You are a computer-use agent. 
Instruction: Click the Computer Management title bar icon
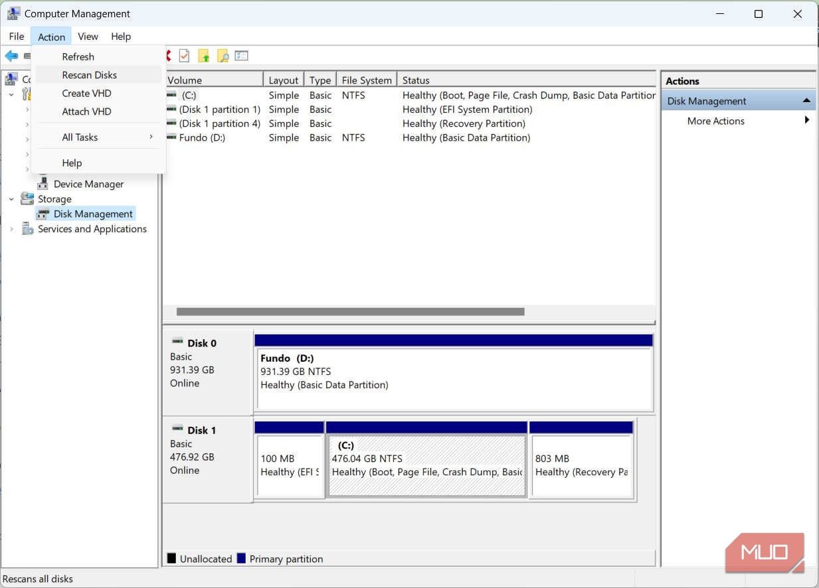coord(13,13)
